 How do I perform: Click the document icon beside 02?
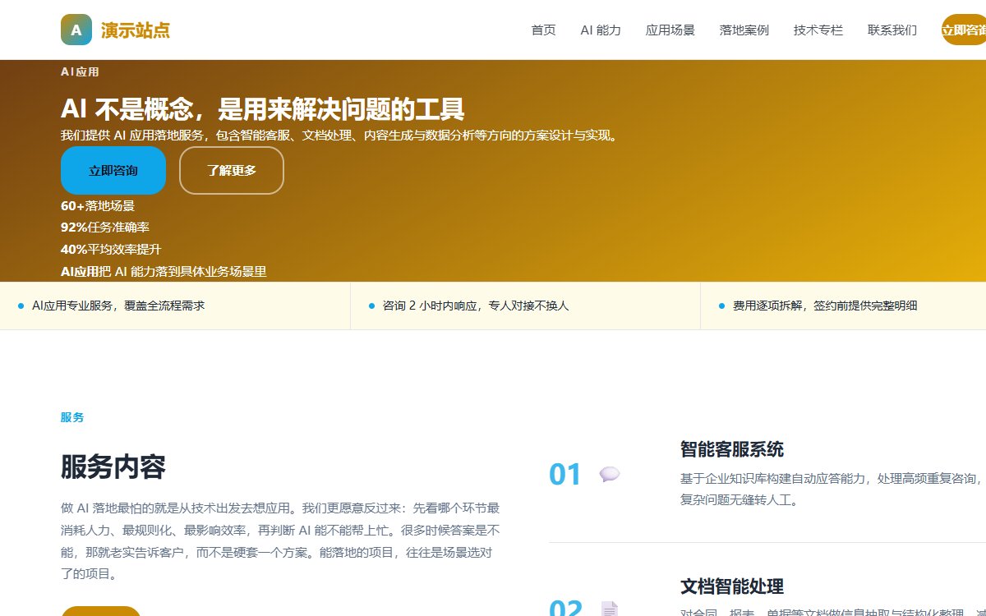[610, 609]
